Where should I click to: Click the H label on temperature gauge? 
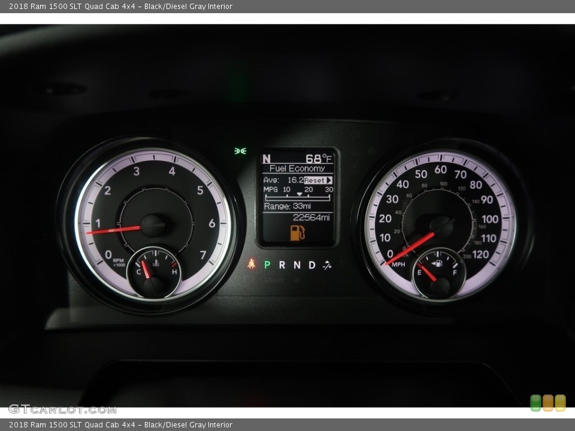(x=174, y=272)
